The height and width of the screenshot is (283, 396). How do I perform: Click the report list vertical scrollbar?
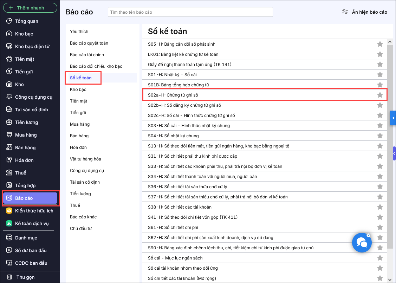click(x=390, y=140)
